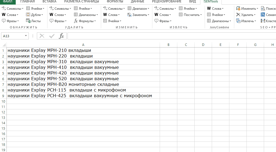Open Символы in the ОБНАРУЖИТЬ group
276x152 pixels.
(12, 8)
